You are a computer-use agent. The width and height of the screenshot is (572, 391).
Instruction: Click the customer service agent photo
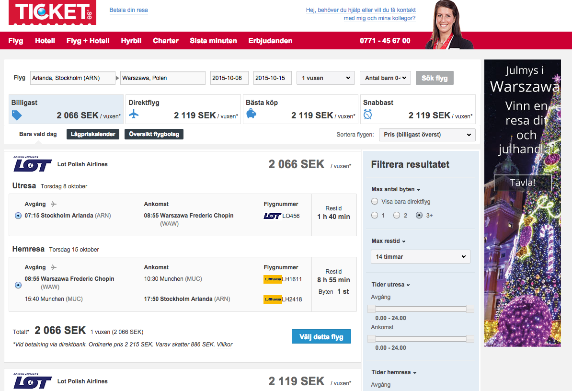tap(448, 25)
